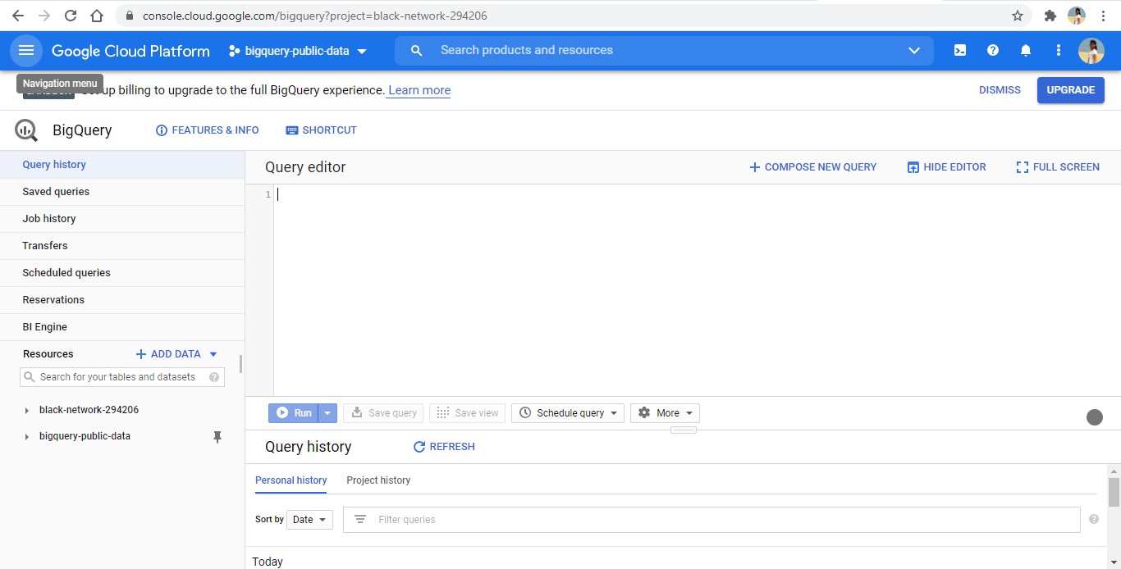The width and height of the screenshot is (1121, 569).
Task: Switch to the Personal history tab
Action: point(291,480)
